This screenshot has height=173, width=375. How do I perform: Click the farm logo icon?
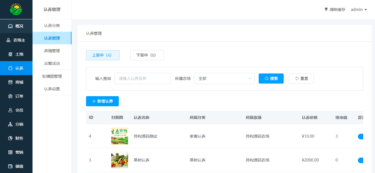click(16, 10)
